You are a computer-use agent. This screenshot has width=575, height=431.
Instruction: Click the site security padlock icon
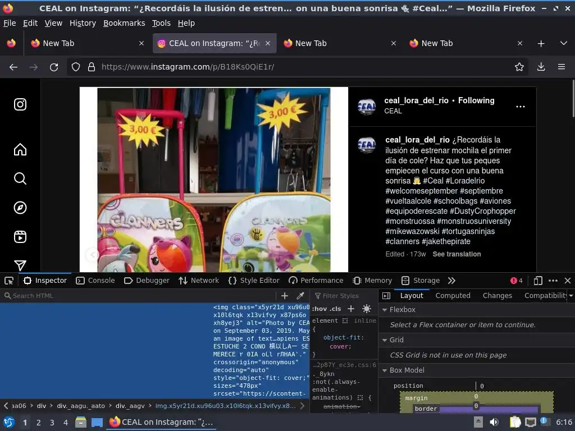pyautogui.click(x=92, y=67)
